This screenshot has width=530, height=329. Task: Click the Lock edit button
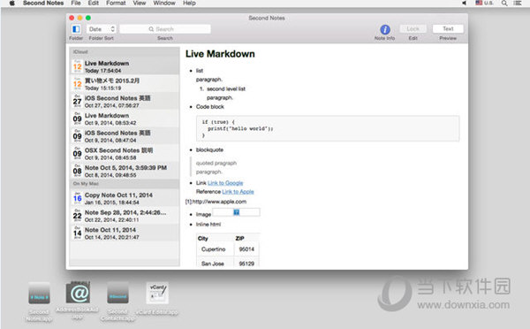pyautogui.click(x=413, y=29)
